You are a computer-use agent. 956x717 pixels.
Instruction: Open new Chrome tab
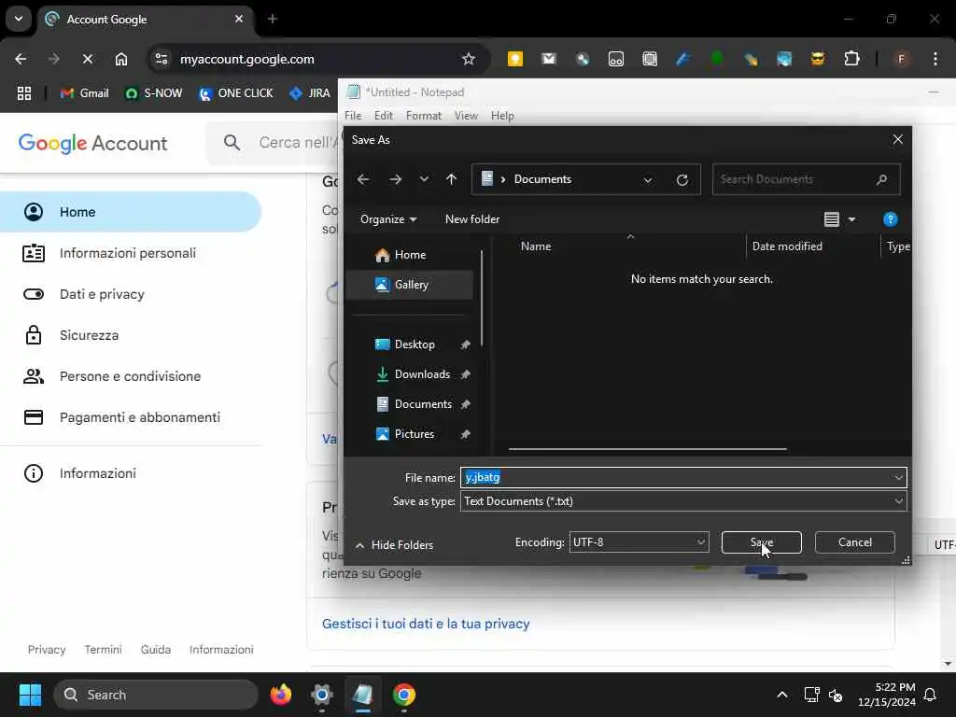273,19
